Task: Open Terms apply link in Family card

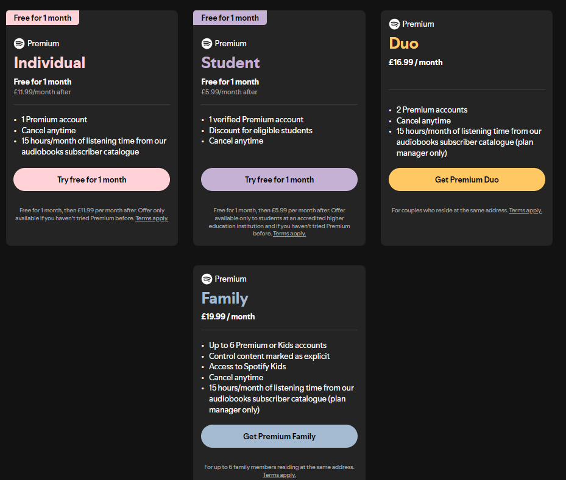Action: pyautogui.click(x=279, y=475)
